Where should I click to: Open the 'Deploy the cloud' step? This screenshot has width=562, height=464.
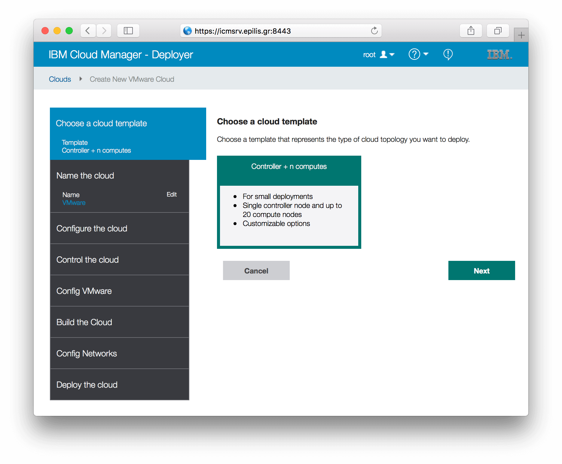click(x=120, y=385)
